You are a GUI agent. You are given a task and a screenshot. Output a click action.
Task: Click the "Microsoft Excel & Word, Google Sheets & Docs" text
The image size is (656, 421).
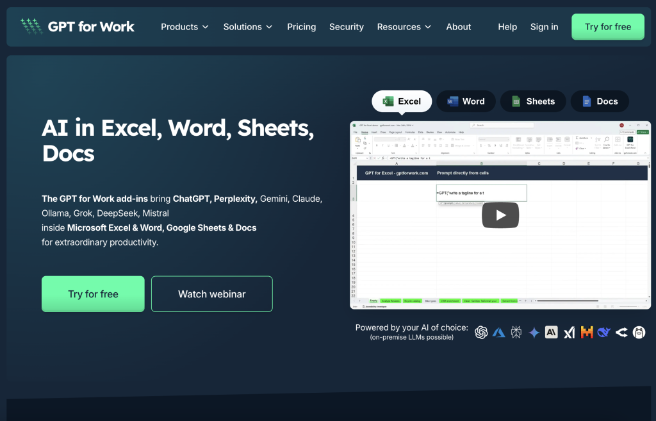[162, 227]
